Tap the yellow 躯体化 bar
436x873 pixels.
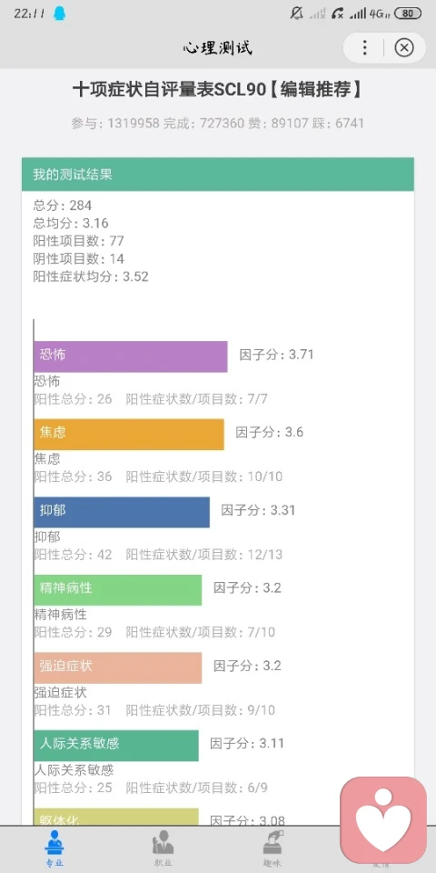116,817
